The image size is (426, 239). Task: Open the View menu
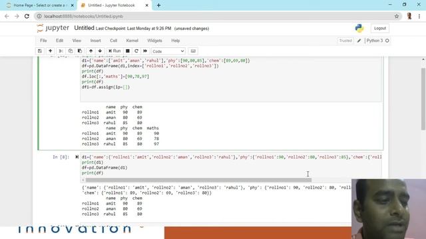[x=77, y=40]
